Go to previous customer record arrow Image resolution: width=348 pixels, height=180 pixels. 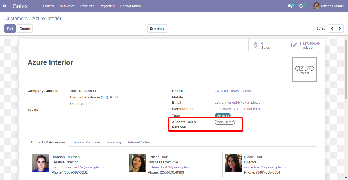coord(332,29)
